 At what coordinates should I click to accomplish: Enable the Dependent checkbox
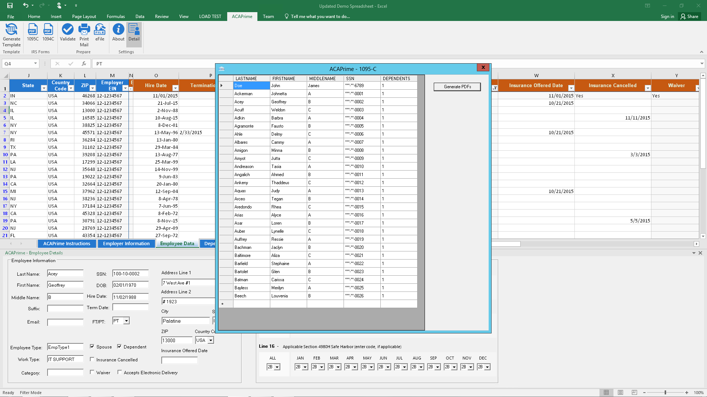point(119,346)
